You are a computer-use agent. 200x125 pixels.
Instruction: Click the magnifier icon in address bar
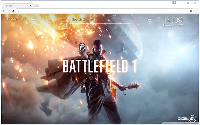pyautogui.click(x=18, y=11)
